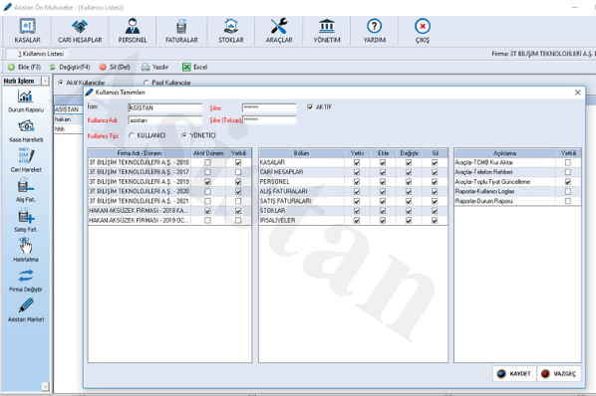The width and height of the screenshot is (596, 396).
Task: Click the Firma Değiştir shortcut
Action: (x=26, y=281)
